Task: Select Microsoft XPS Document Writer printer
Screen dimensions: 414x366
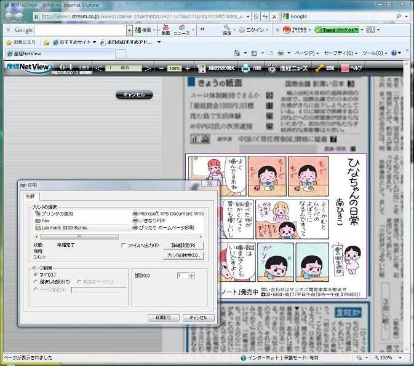Action: coord(168,214)
